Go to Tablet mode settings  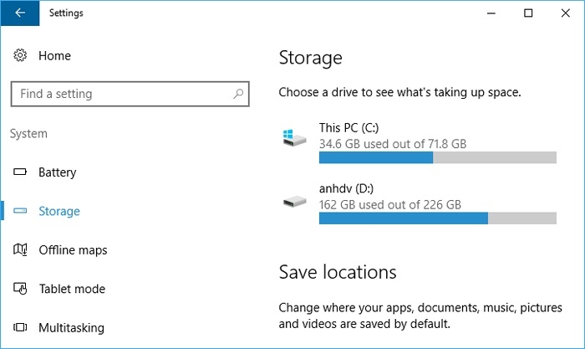point(72,289)
